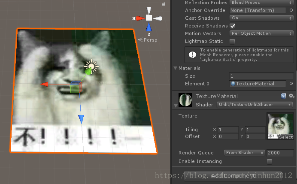Click the Offset X field
The height and width of the screenshot is (184, 297).
click(x=228, y=136)
